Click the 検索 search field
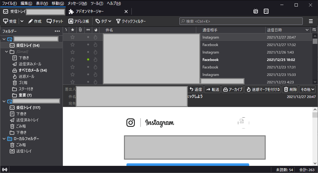Image resolution: width=318 pixels, height=173 pixels. [x=241, y=21]
